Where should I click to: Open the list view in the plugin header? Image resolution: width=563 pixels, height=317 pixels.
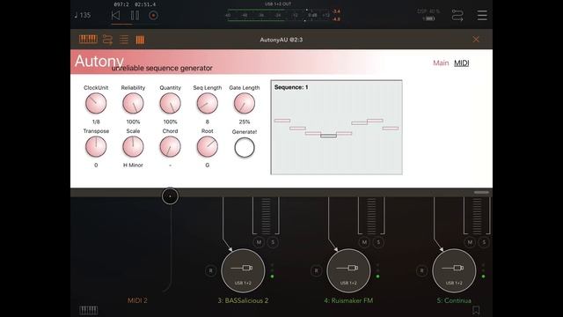[x=124, y=40]
